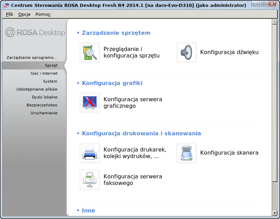This screenshot has height=219, width=280.
Task: Click the Inne section heading
Action: 88,210
